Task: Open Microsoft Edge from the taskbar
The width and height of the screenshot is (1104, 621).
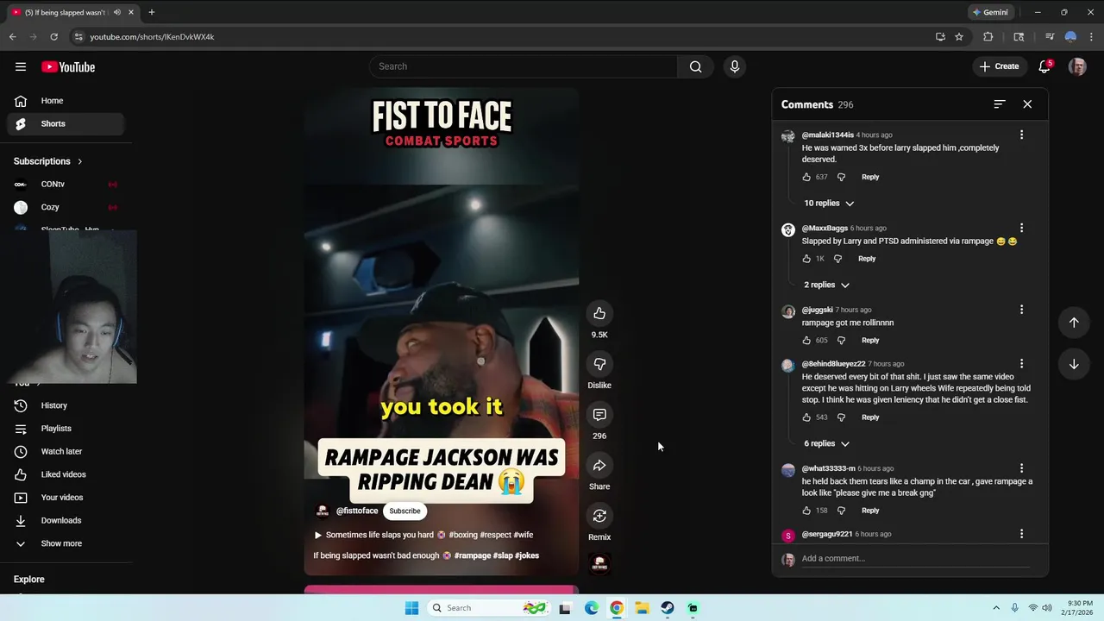Action: click(591, 608)
